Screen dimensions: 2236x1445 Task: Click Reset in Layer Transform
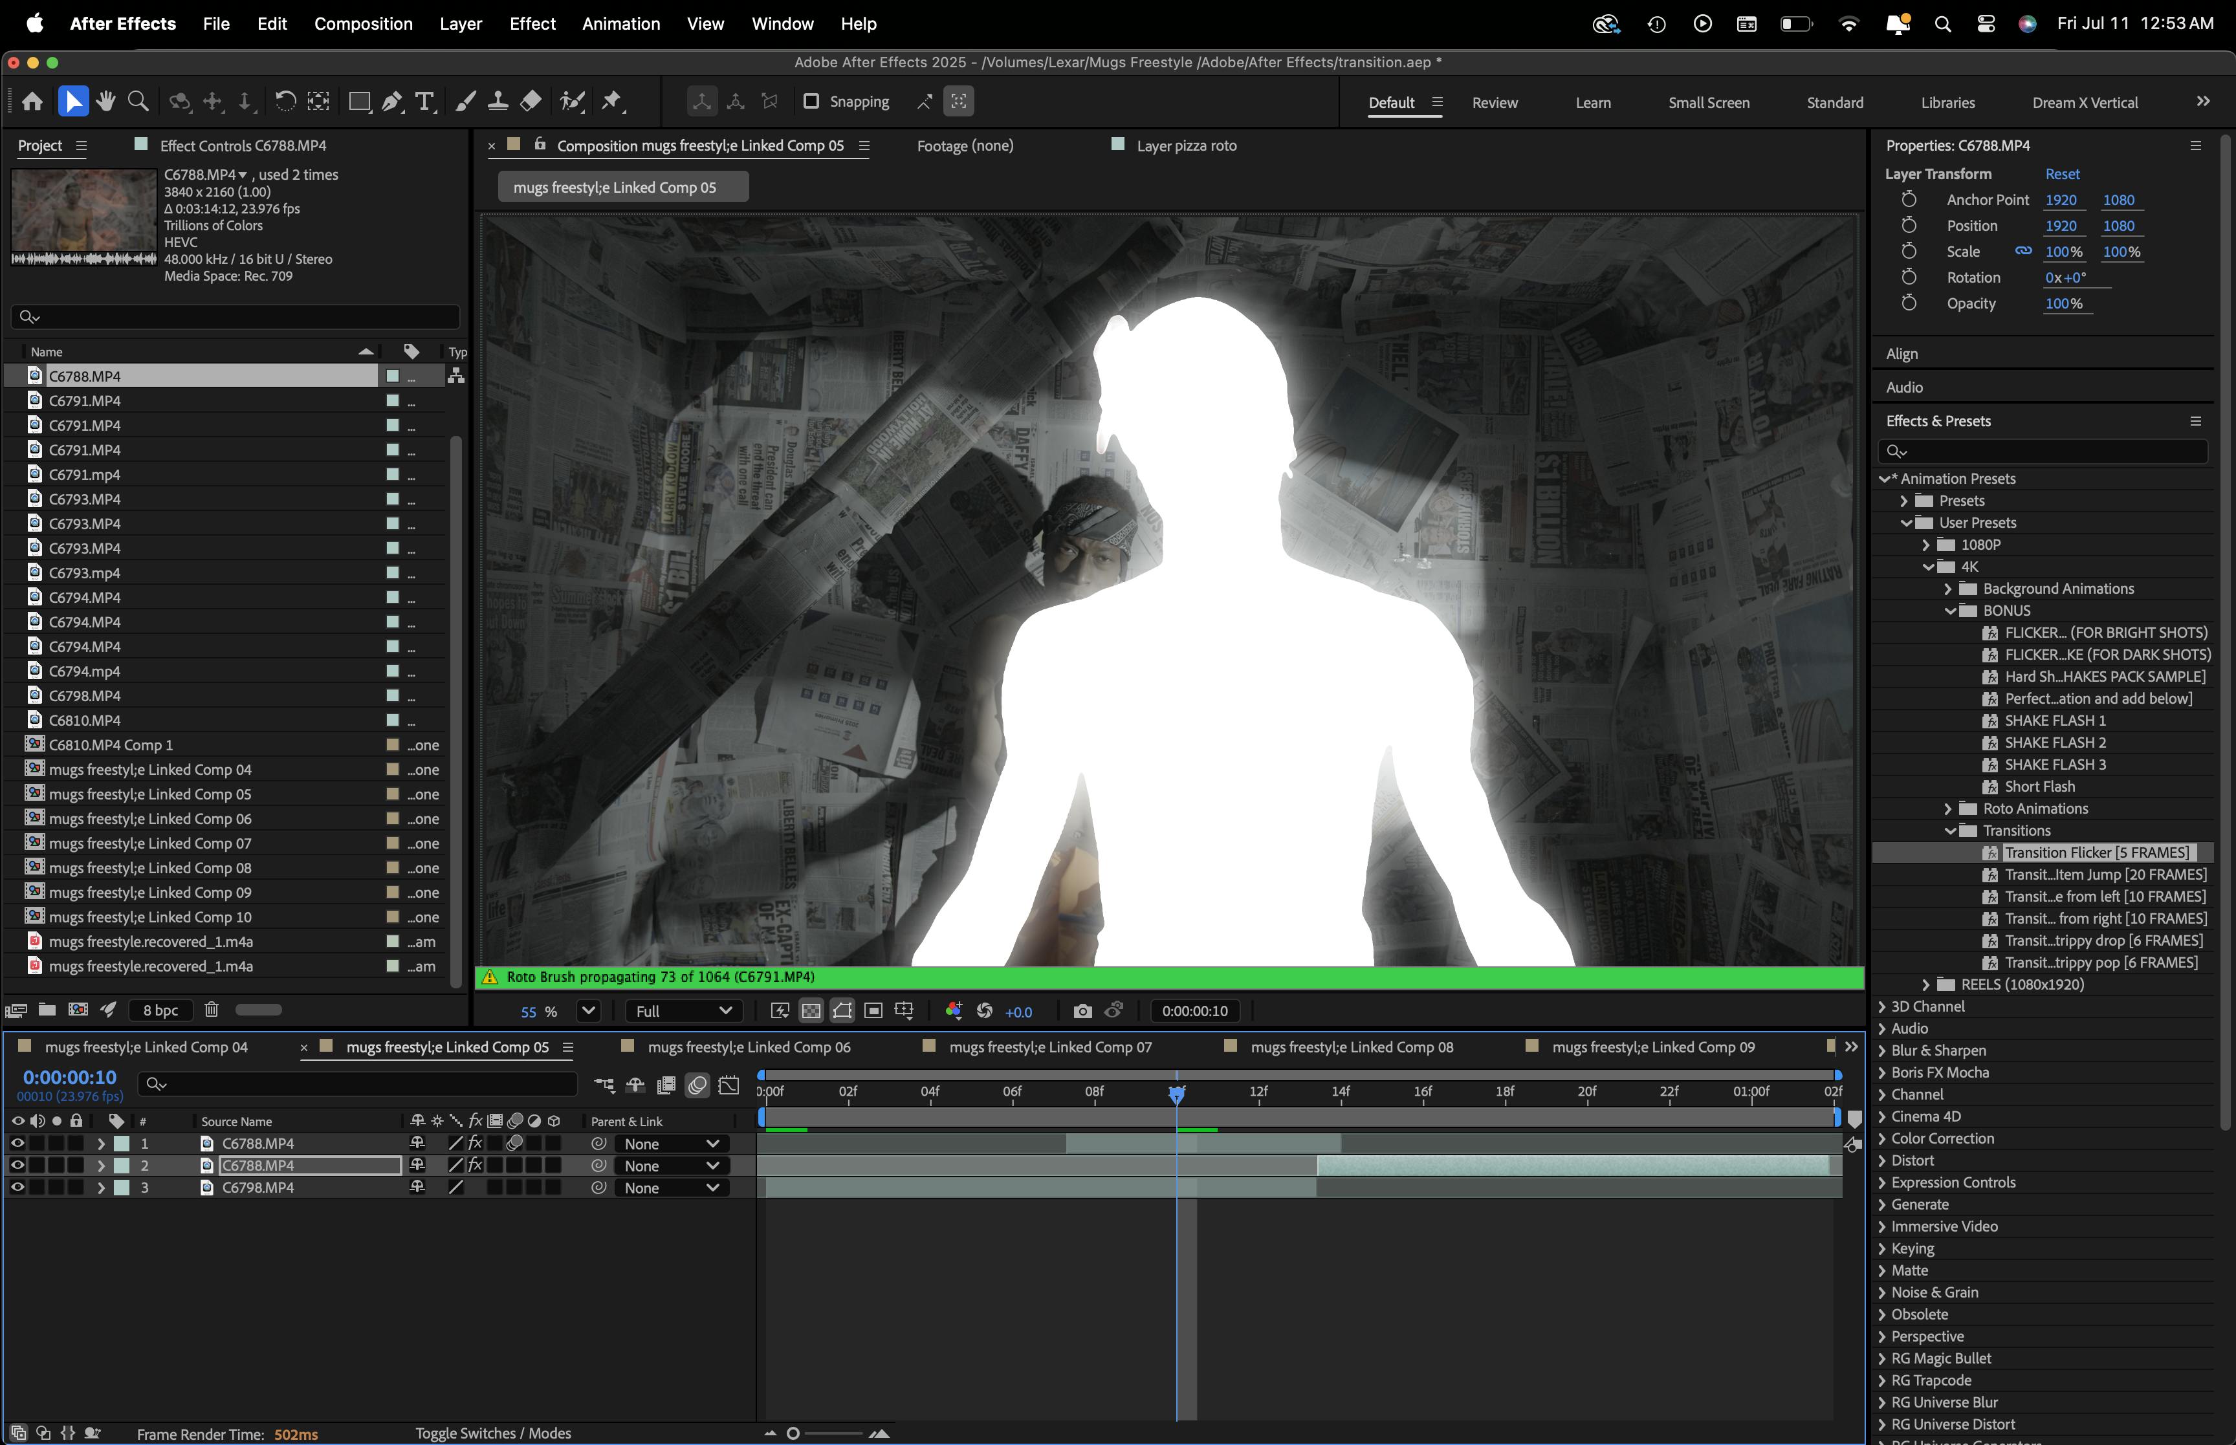point(2061,173)
